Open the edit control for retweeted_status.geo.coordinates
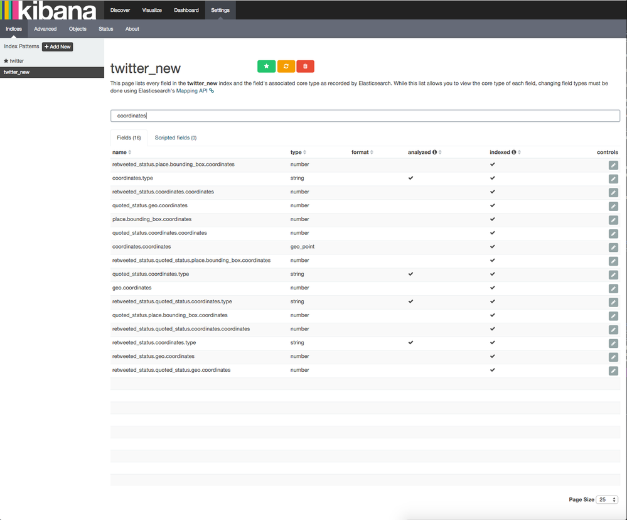The image size is (627, 520). click(x=613, y=357)
